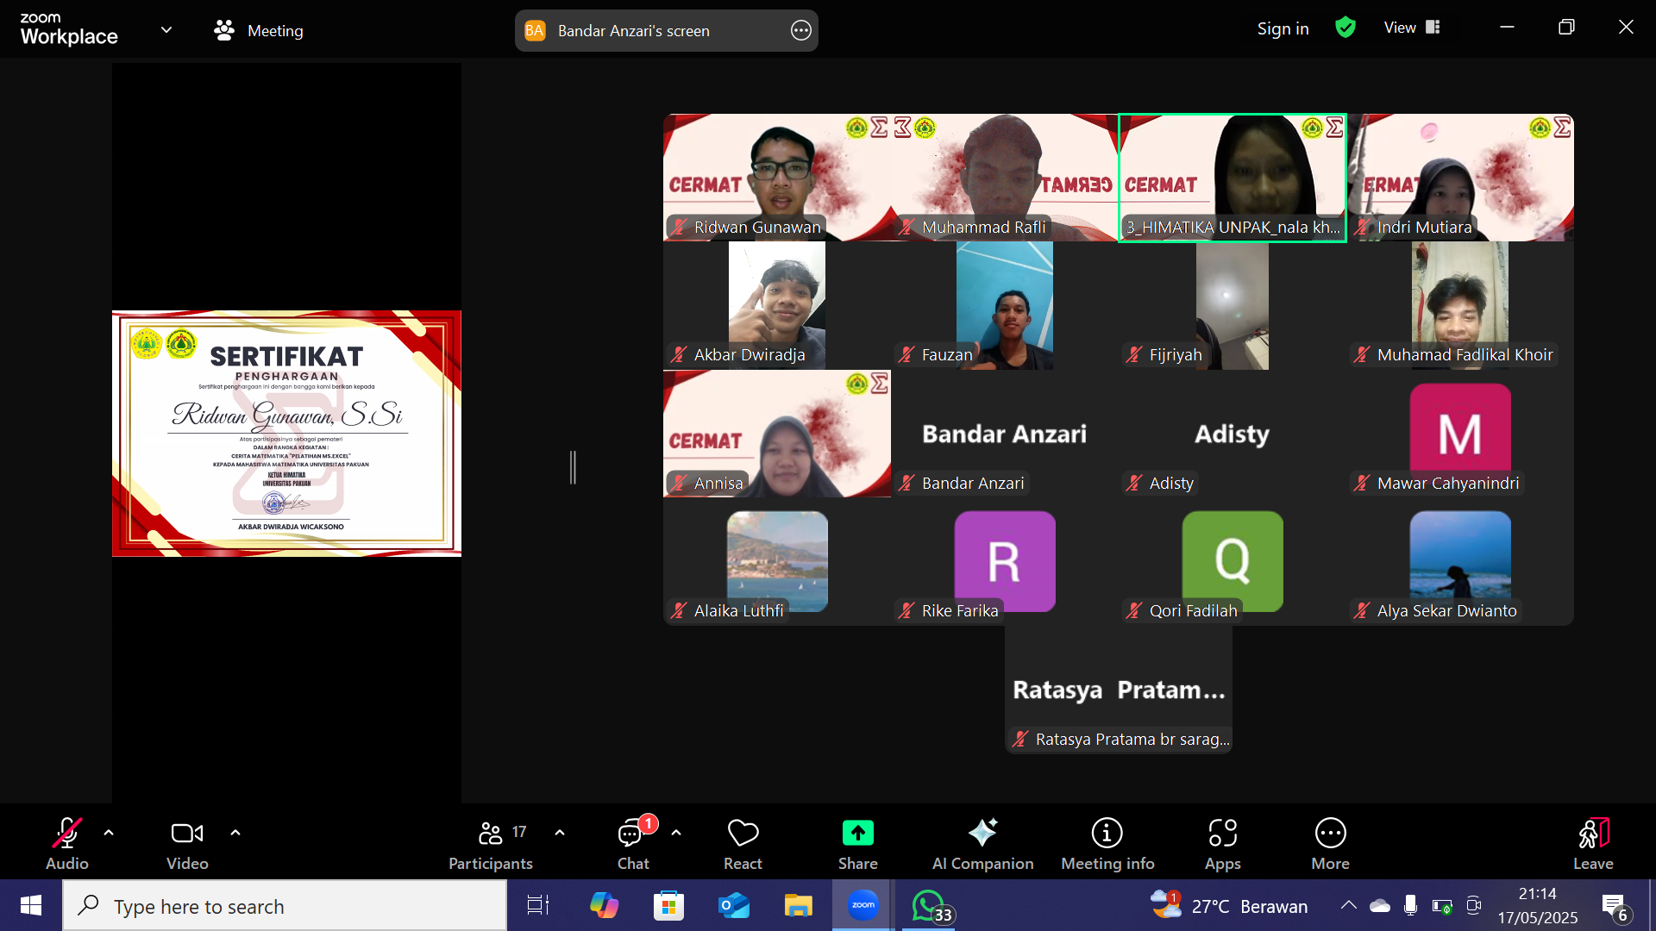The image size is (1656, 931).
Task: Open Outlook from taskbar
Action: click(x=734, y=905)
